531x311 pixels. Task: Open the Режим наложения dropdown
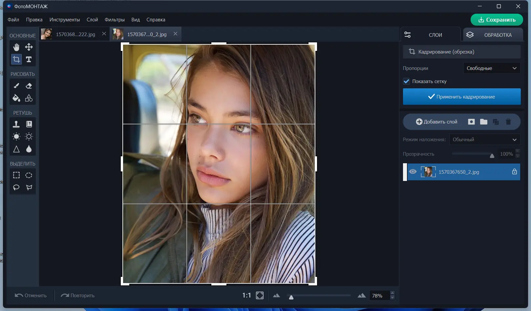coord(485,140)
